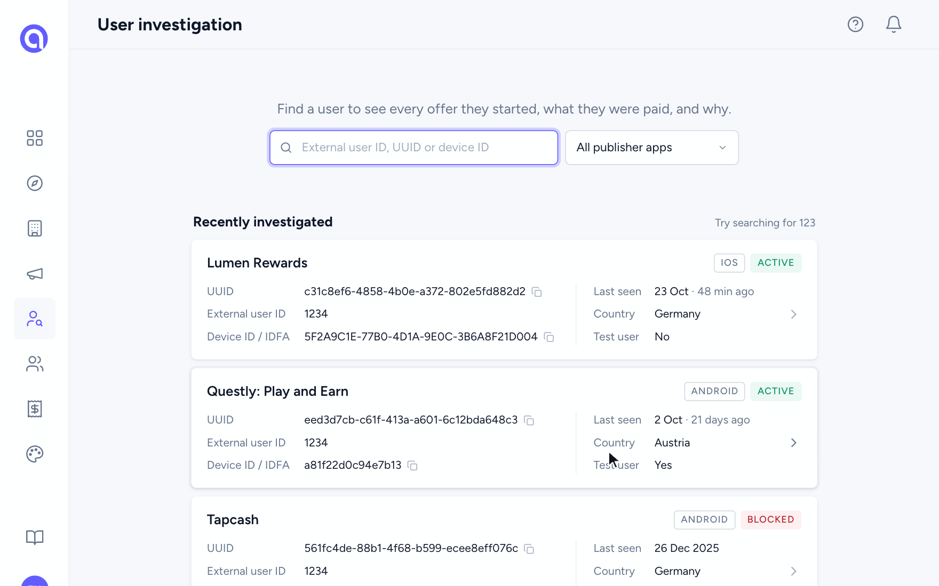Copy the Lumen Rewards UUID

pos(537,292)
